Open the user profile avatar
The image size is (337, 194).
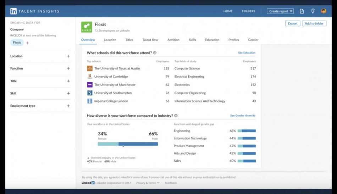pyautogui.click(x=324, y=11)
